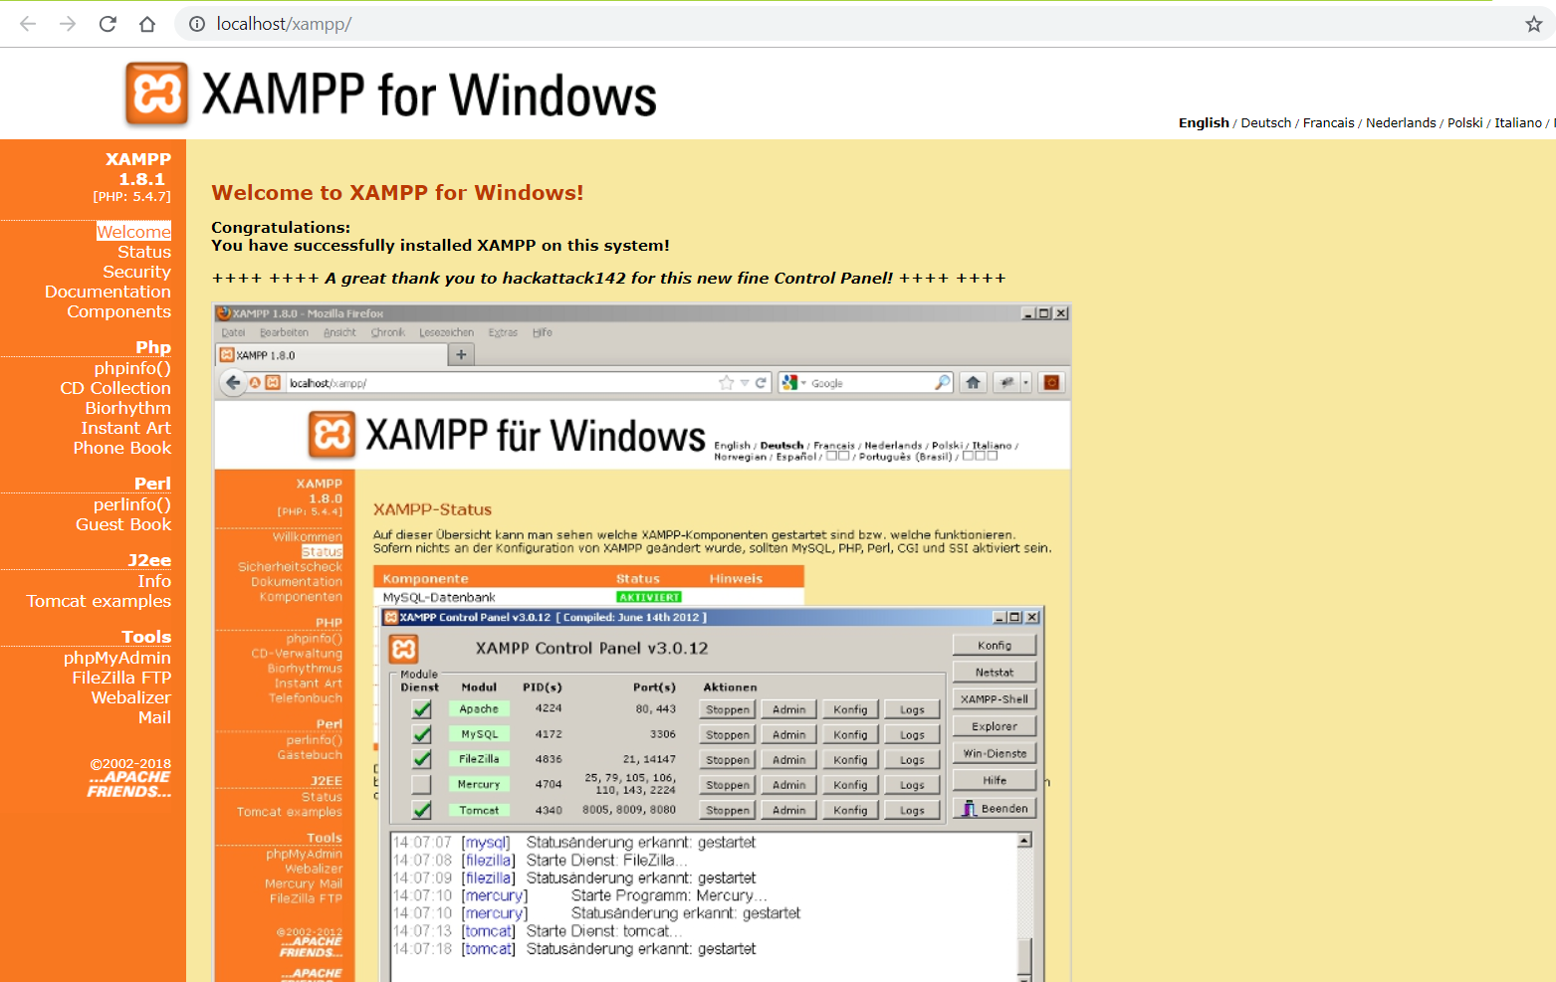The height and width of the screenshot is (982, 1556).
Task: Click the browser forward arrow
Action: point(66,24)
